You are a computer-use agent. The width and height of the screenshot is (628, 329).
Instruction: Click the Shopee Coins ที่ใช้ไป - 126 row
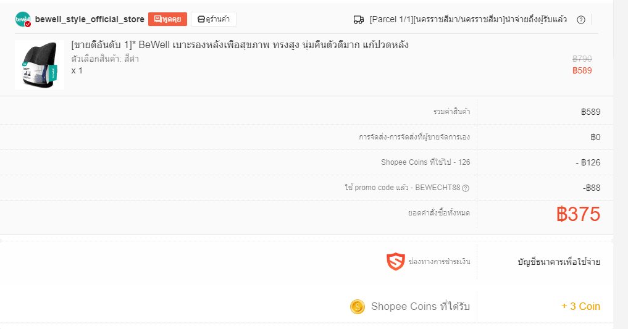(x=306, y=162)
